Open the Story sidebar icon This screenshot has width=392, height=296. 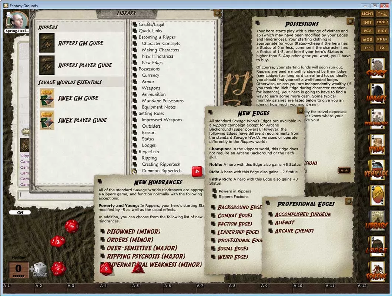(377, 68)
